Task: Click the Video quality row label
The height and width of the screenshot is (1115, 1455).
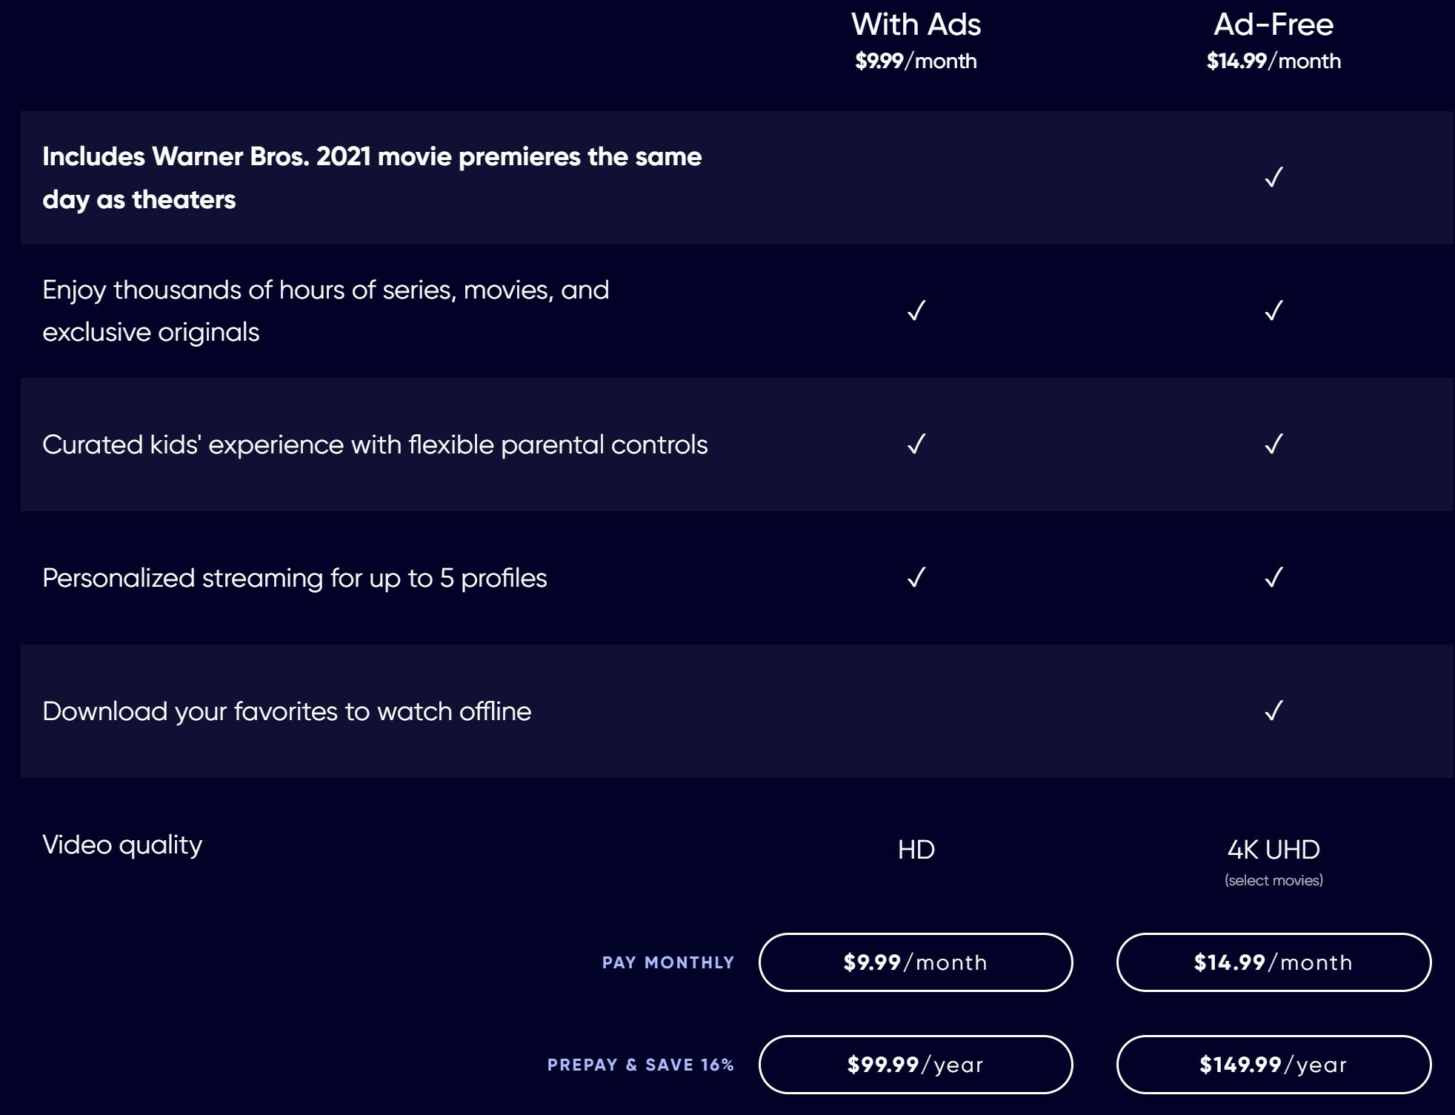Action: click(122, 845)
